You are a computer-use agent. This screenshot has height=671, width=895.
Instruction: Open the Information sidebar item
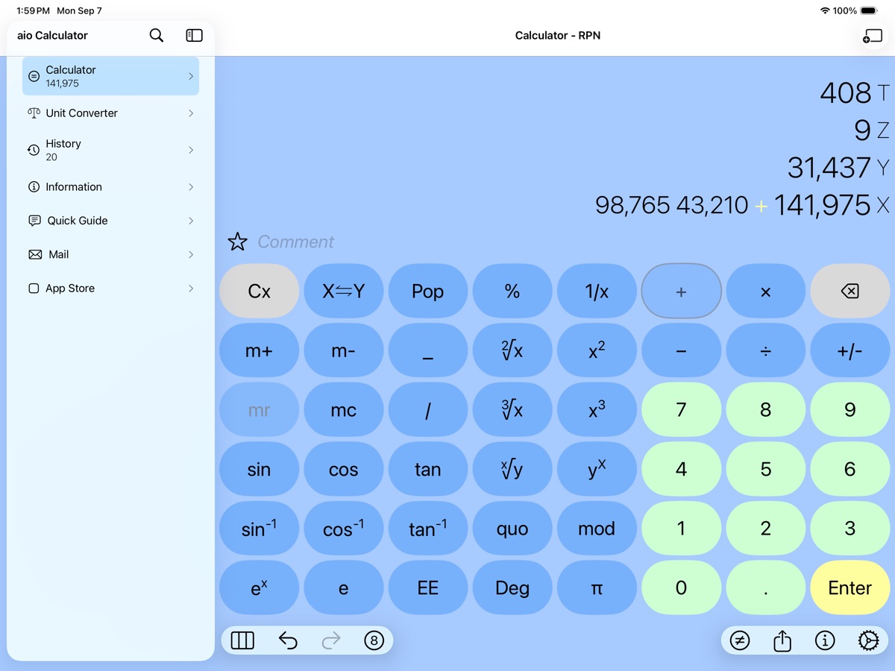(110, 187)
